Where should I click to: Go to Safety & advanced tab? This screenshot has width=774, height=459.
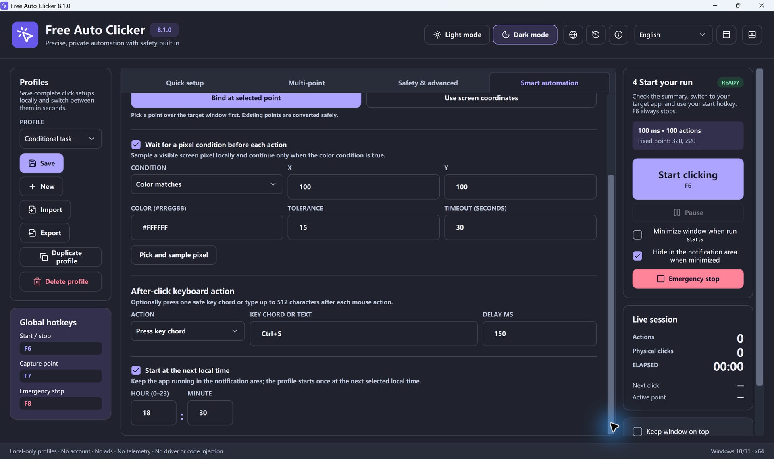428,83
